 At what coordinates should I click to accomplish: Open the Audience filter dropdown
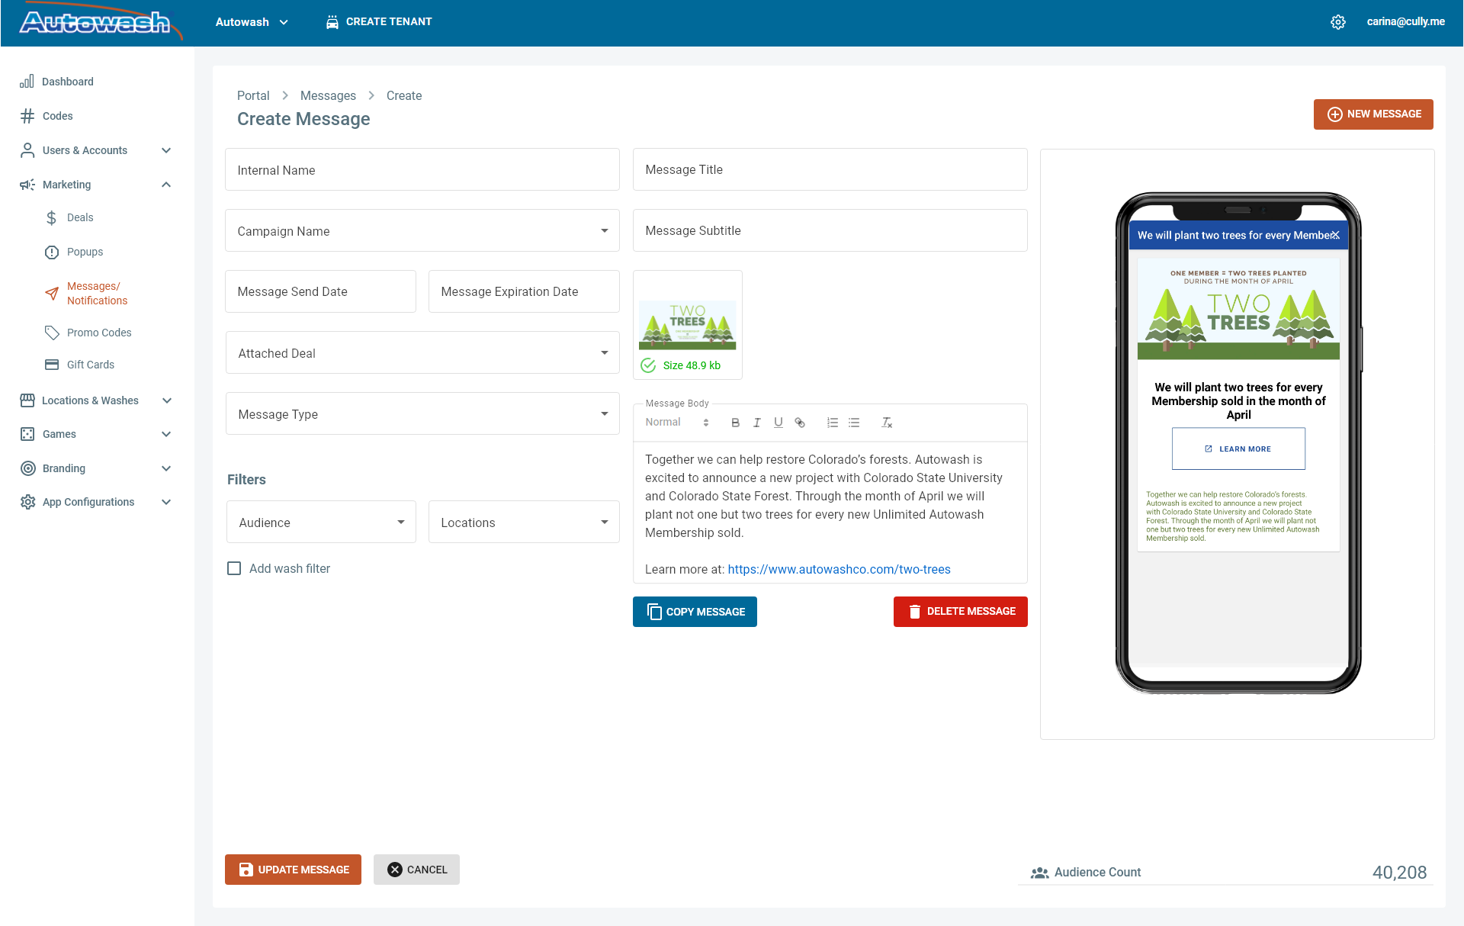[321, 522]
